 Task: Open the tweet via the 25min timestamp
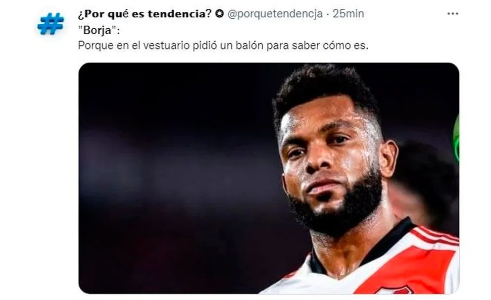pos(348,14)
